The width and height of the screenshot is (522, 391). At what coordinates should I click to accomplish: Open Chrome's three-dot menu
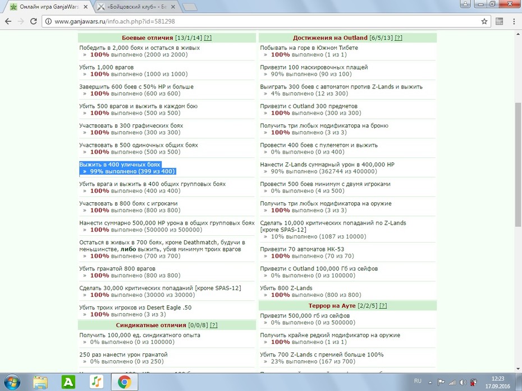tap(514, 21)
